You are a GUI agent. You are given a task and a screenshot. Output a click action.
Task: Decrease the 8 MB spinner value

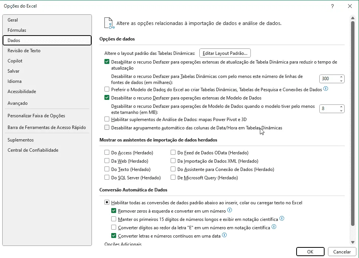(x=341, y=110)
